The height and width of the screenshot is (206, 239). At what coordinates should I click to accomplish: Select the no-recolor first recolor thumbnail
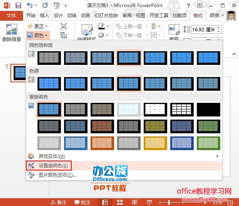tap(49, 110)
